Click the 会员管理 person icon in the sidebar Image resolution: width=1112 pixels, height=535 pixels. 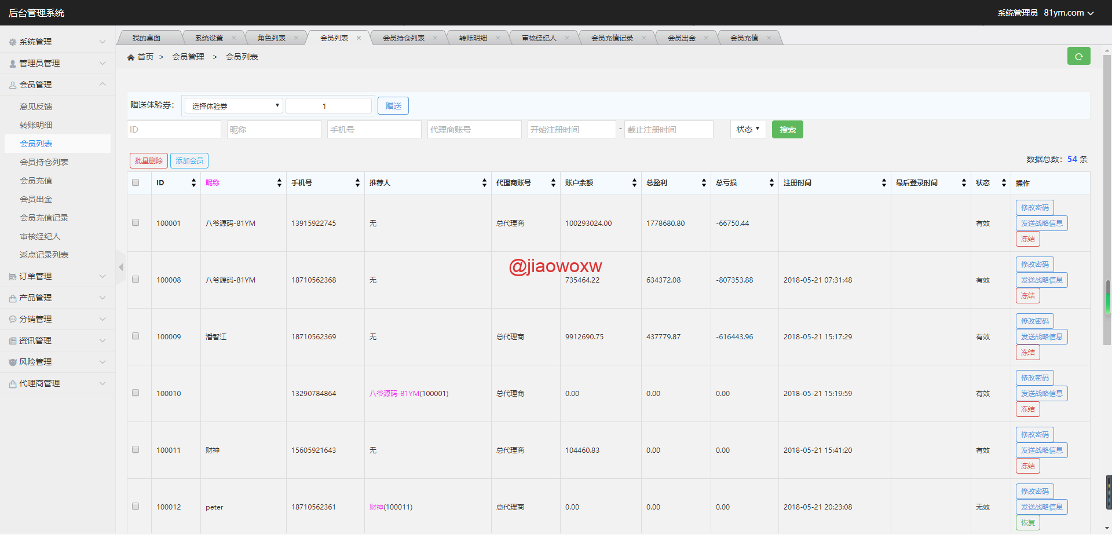[x=13, y=85]
